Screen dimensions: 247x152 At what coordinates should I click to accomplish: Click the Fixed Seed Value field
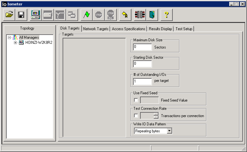point(149,100)
